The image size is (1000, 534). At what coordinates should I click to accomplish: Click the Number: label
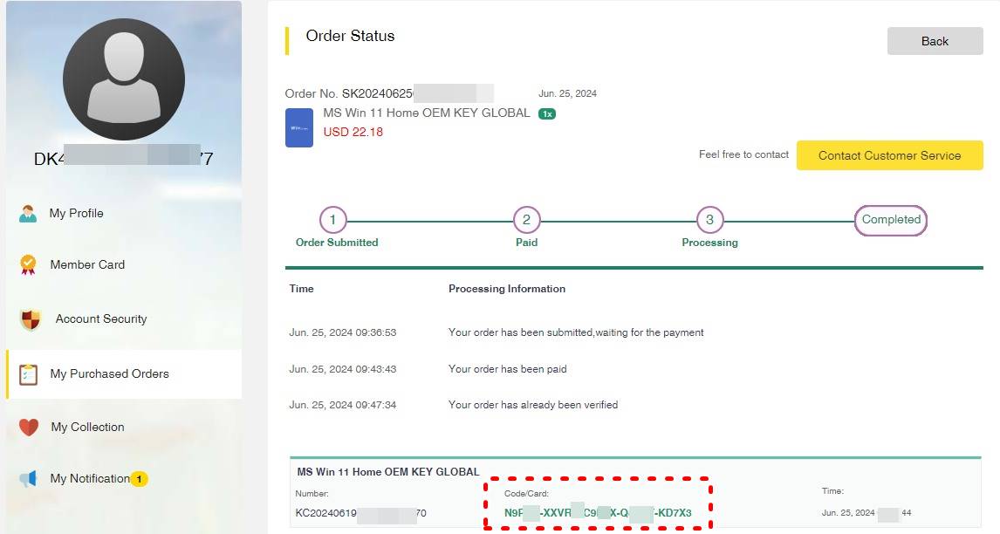coord(312,493)
